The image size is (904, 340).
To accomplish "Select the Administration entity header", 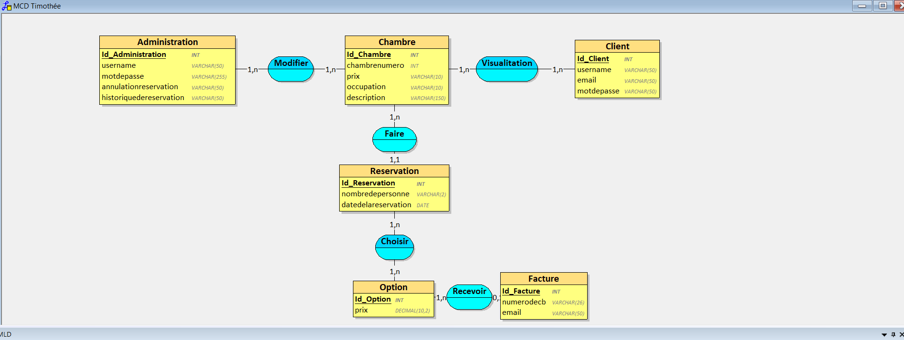I will coord(167,42).
